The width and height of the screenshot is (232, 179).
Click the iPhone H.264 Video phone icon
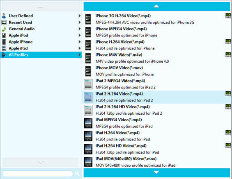tap(88, 45)
